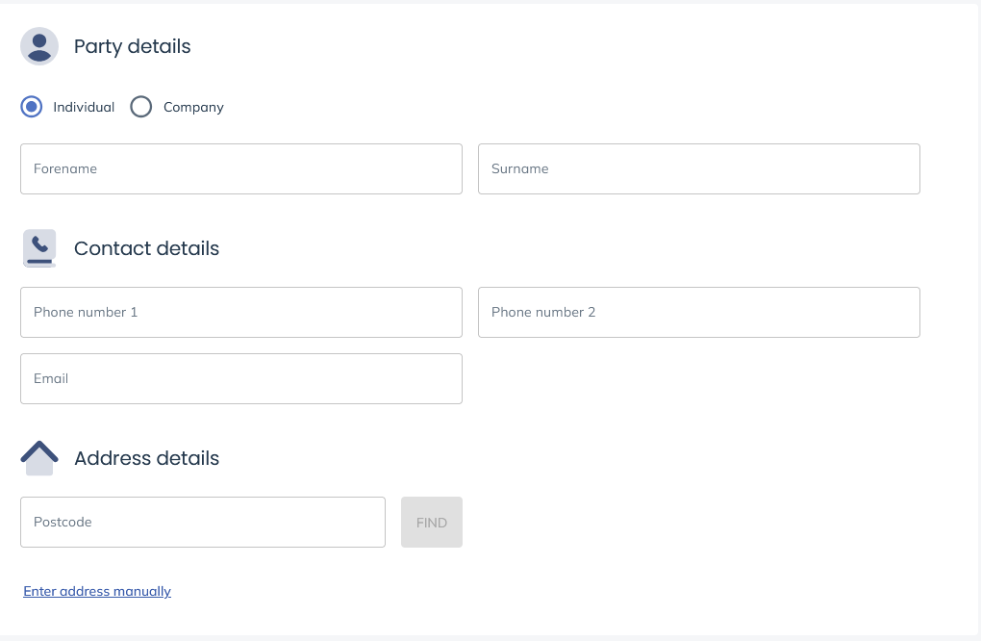
Task: Click blank form area beside the Email field
Action: pos(699,379)
